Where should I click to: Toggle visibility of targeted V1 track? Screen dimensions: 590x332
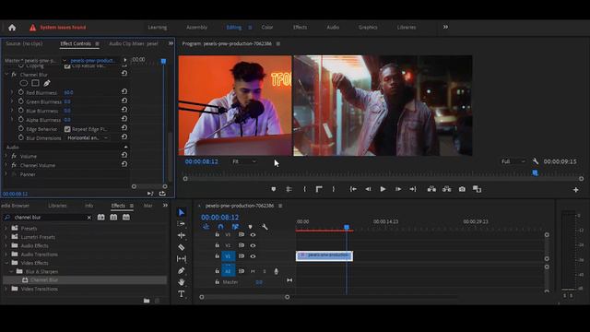(x=253, y=256)
